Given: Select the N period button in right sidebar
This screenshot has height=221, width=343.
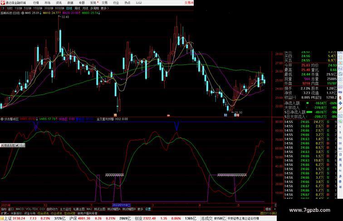Looking at the screenshot, I should tap(340, 171).
